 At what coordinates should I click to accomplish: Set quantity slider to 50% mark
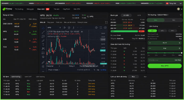165,53
